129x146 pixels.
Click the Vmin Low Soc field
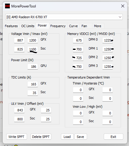pyautogui.click(x=78, y=122)
